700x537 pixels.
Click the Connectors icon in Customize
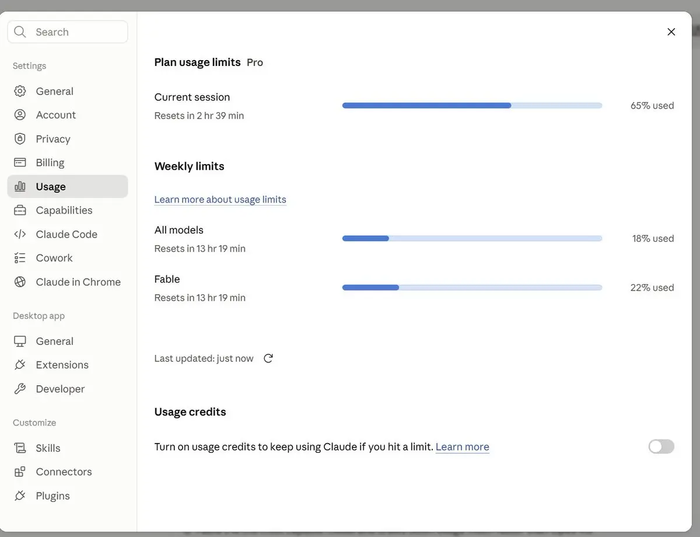(x=20, y=472)
